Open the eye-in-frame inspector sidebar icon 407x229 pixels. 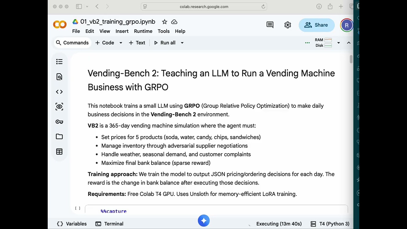pos(59,107)
